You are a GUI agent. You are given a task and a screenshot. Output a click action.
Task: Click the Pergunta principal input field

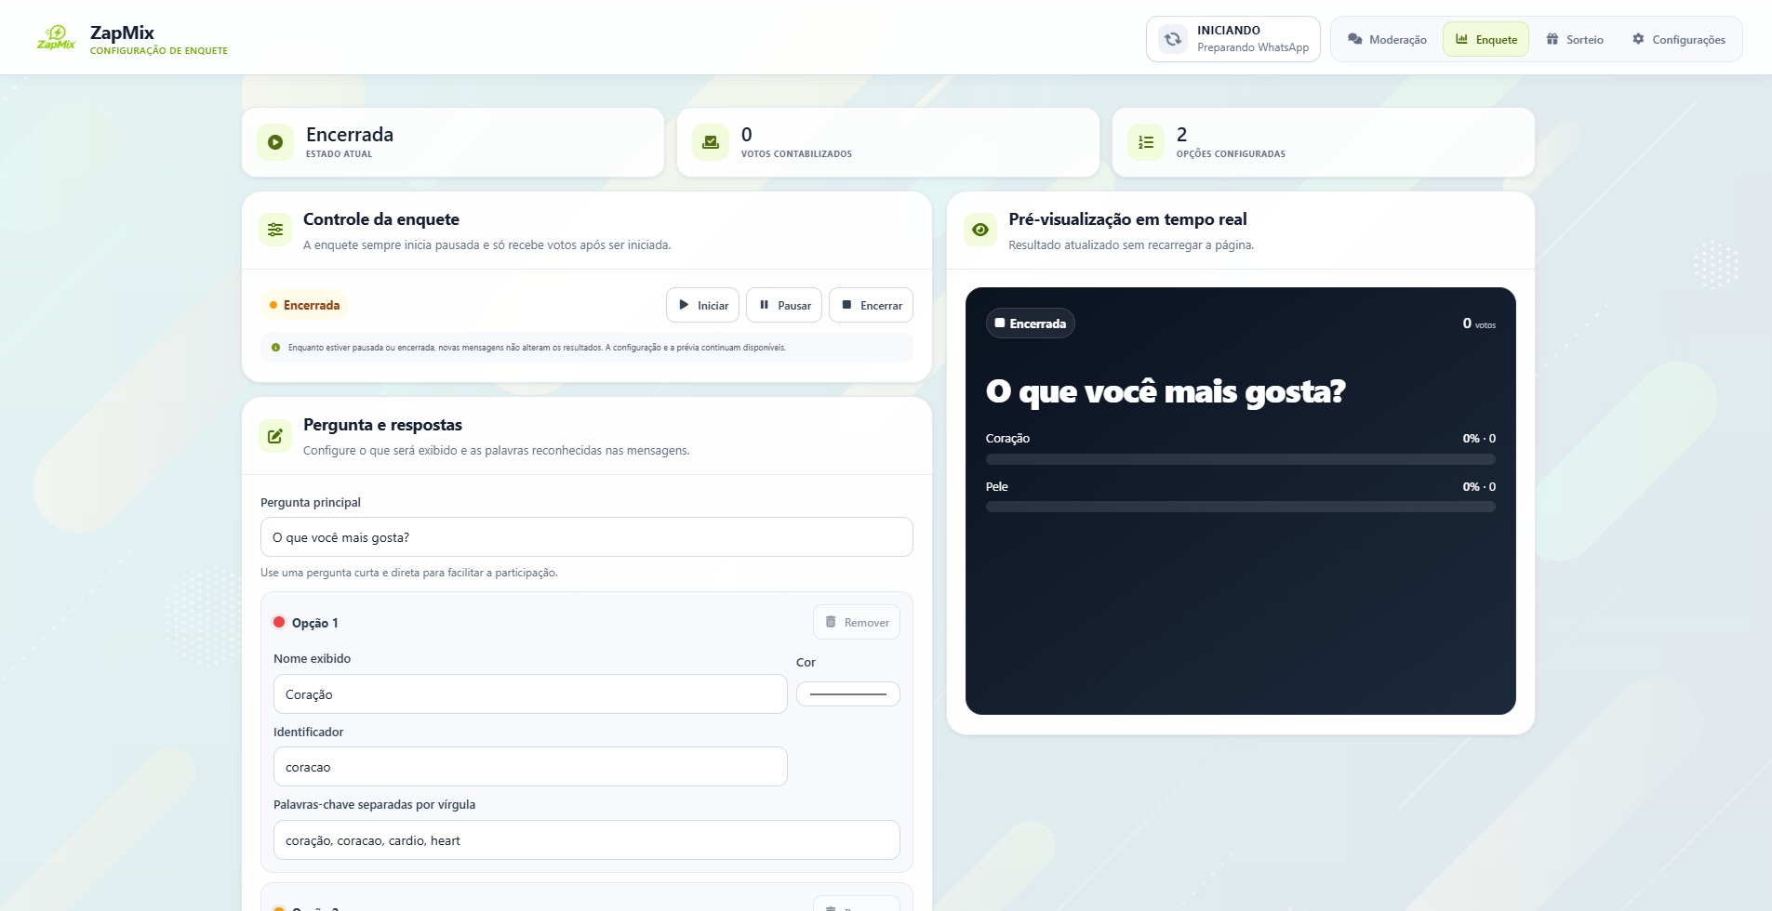point(587,537)
